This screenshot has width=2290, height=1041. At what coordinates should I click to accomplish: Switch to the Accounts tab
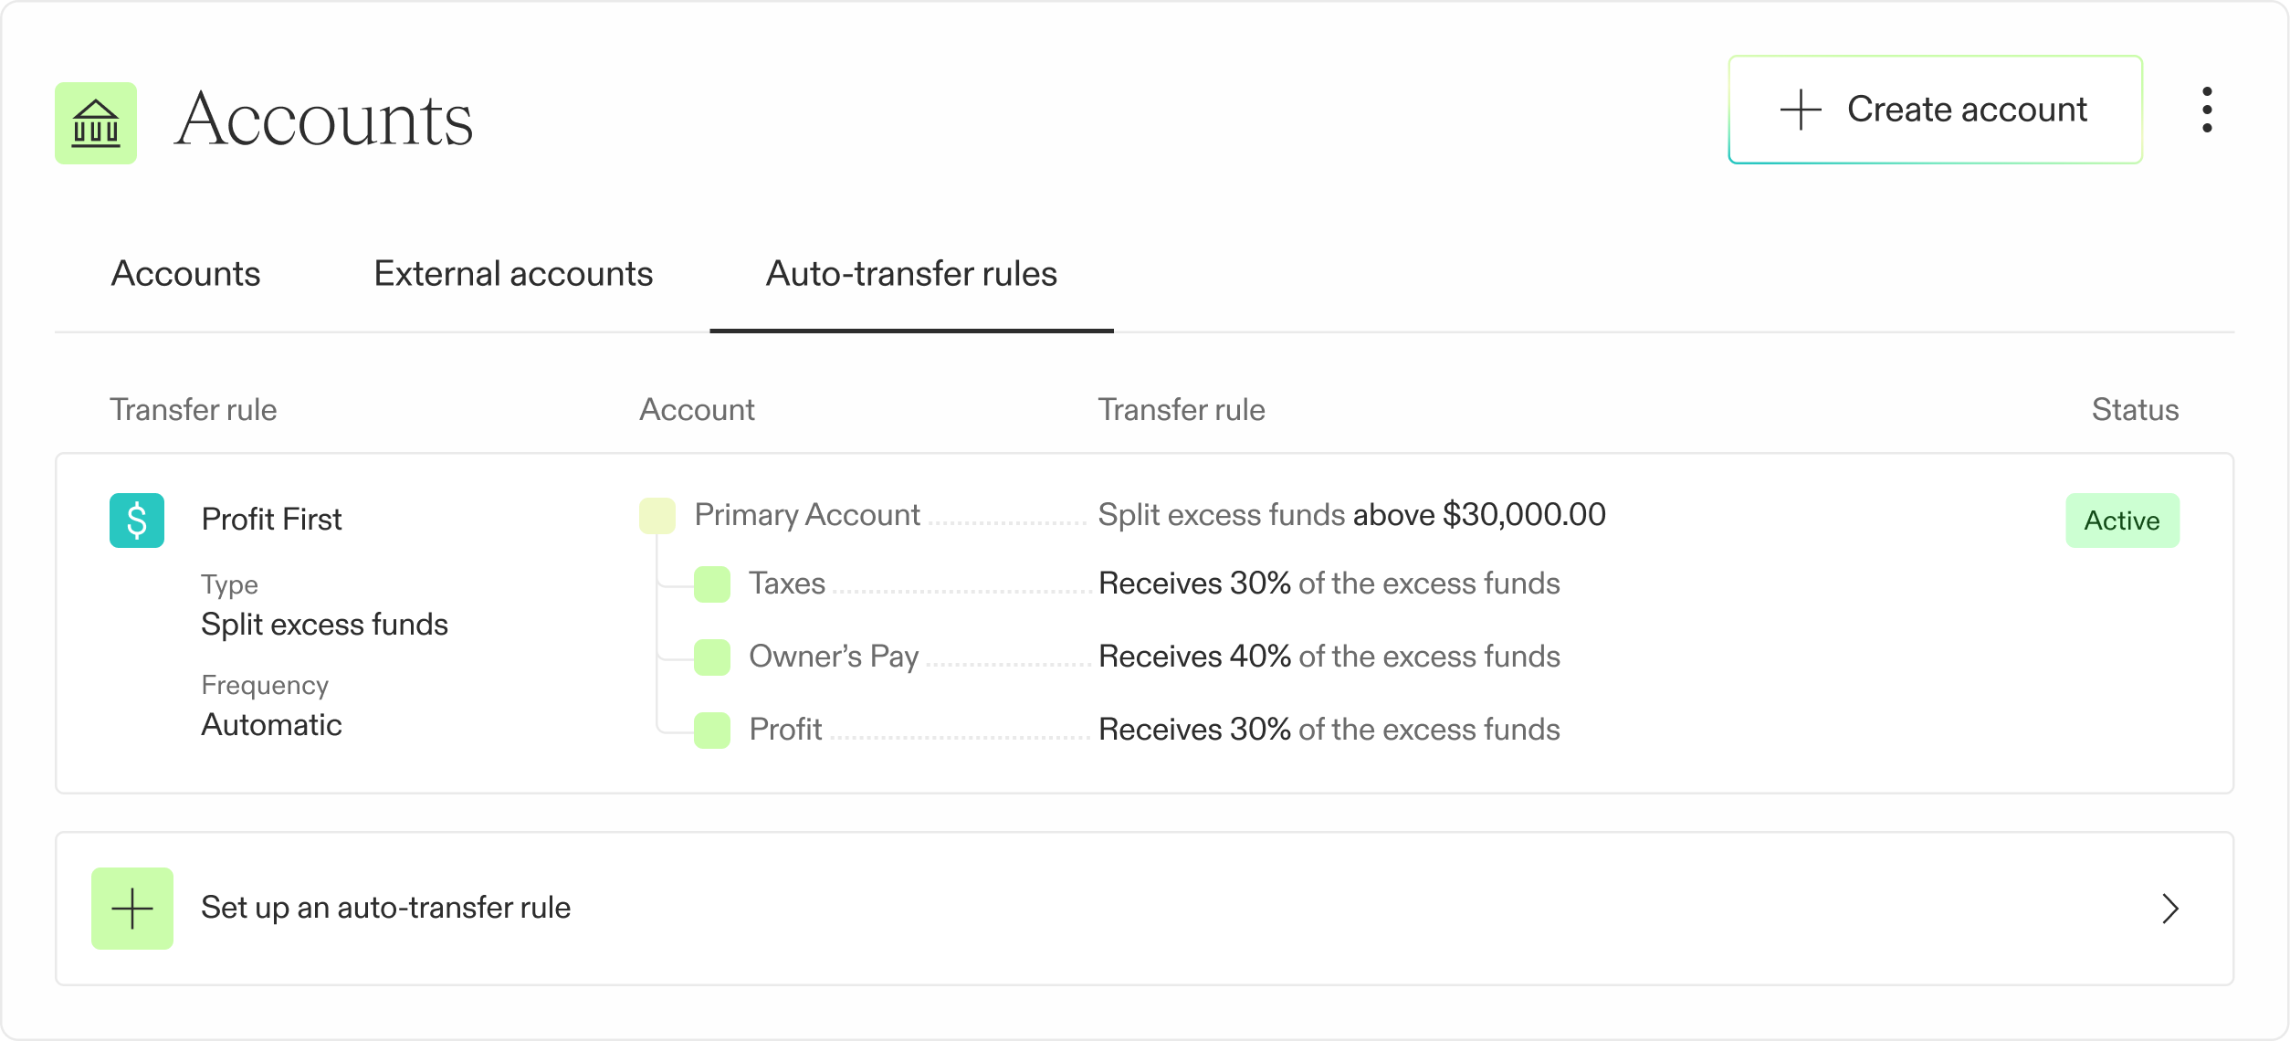[185, 274]
